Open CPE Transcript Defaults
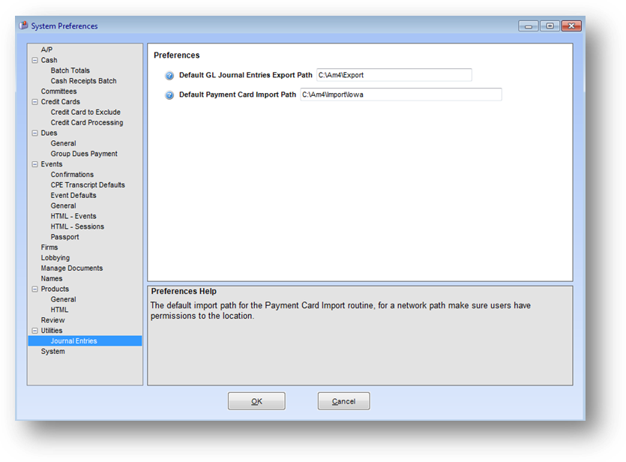This screenshot has height=462, width=626. click(x=88, y=184)
